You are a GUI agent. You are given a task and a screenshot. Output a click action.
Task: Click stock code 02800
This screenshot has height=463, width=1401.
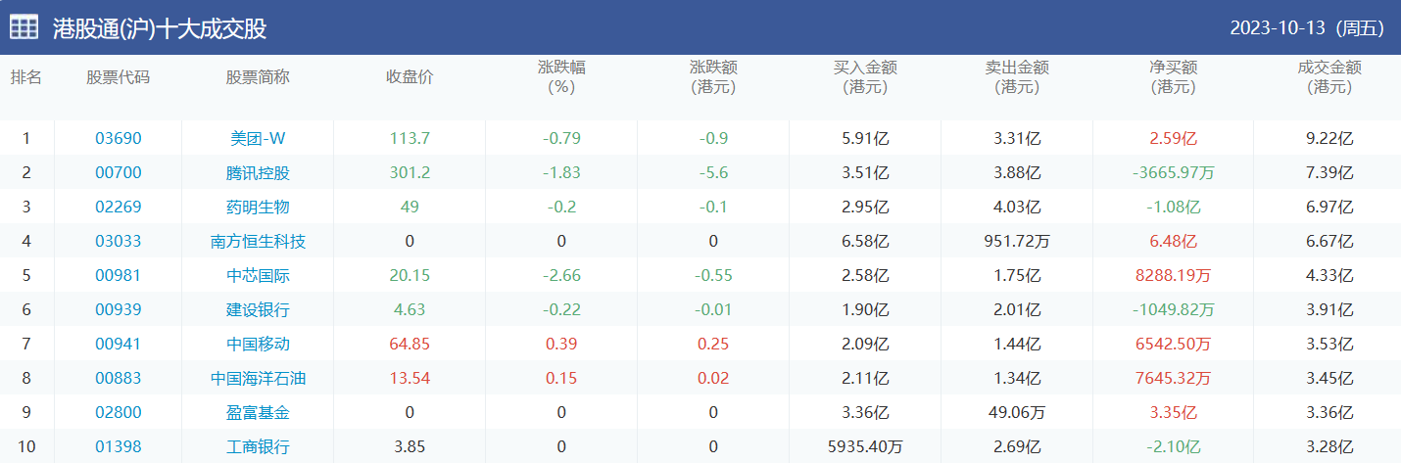[118, 413]
